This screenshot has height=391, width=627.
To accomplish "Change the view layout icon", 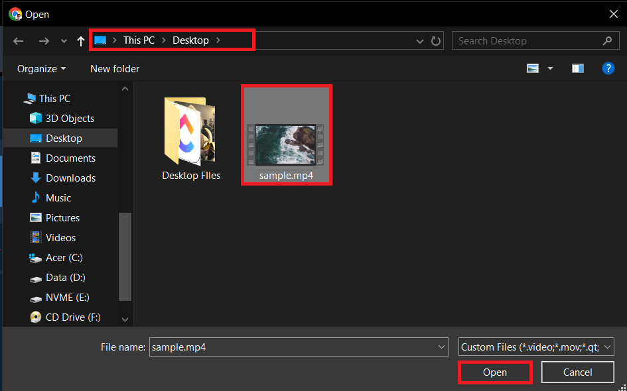I will click(x=532, y=68).
